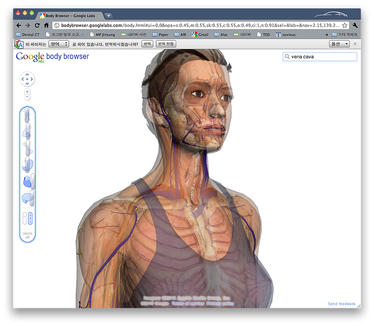
Task: Pan the view left with navigation arrow
Action: (23, 79)
